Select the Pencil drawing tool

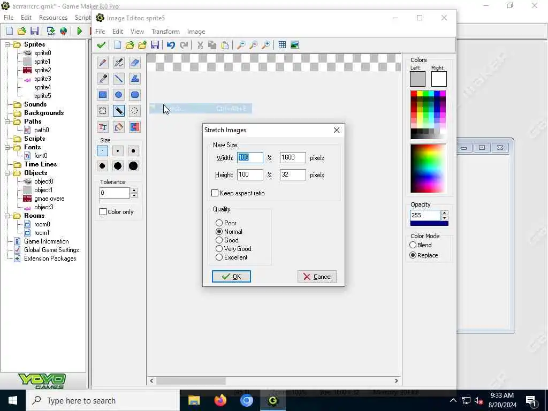coord(103,63)
